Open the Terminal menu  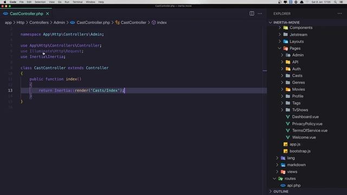[78, 2]
